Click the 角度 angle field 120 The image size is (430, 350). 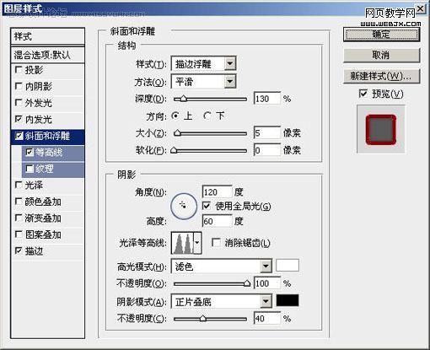pos(218,192)
